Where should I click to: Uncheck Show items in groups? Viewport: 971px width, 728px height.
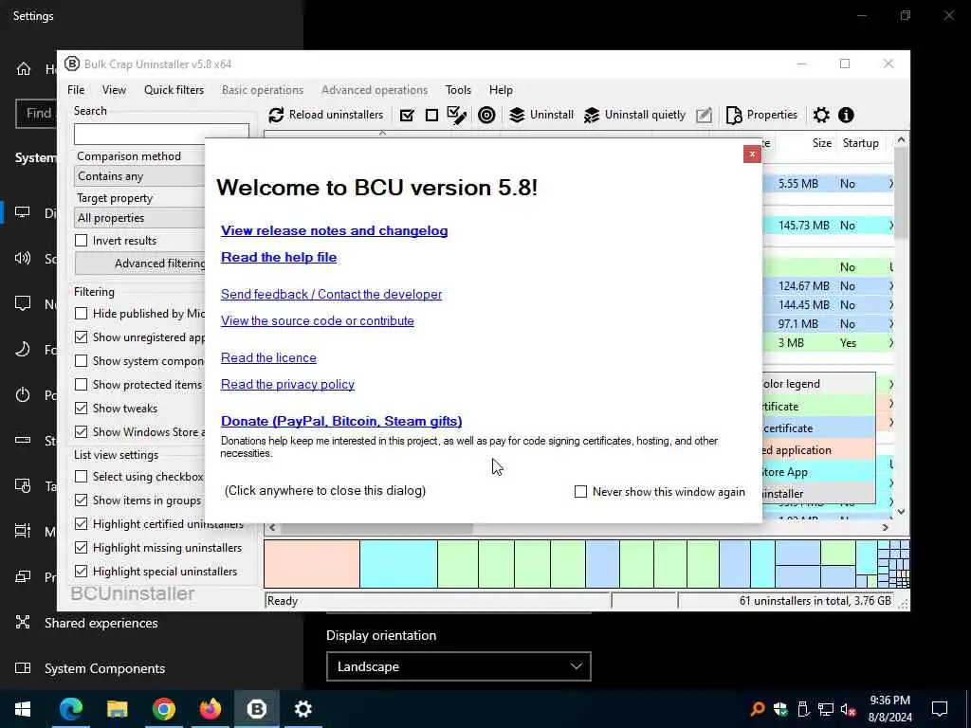[x=82, y=500]
